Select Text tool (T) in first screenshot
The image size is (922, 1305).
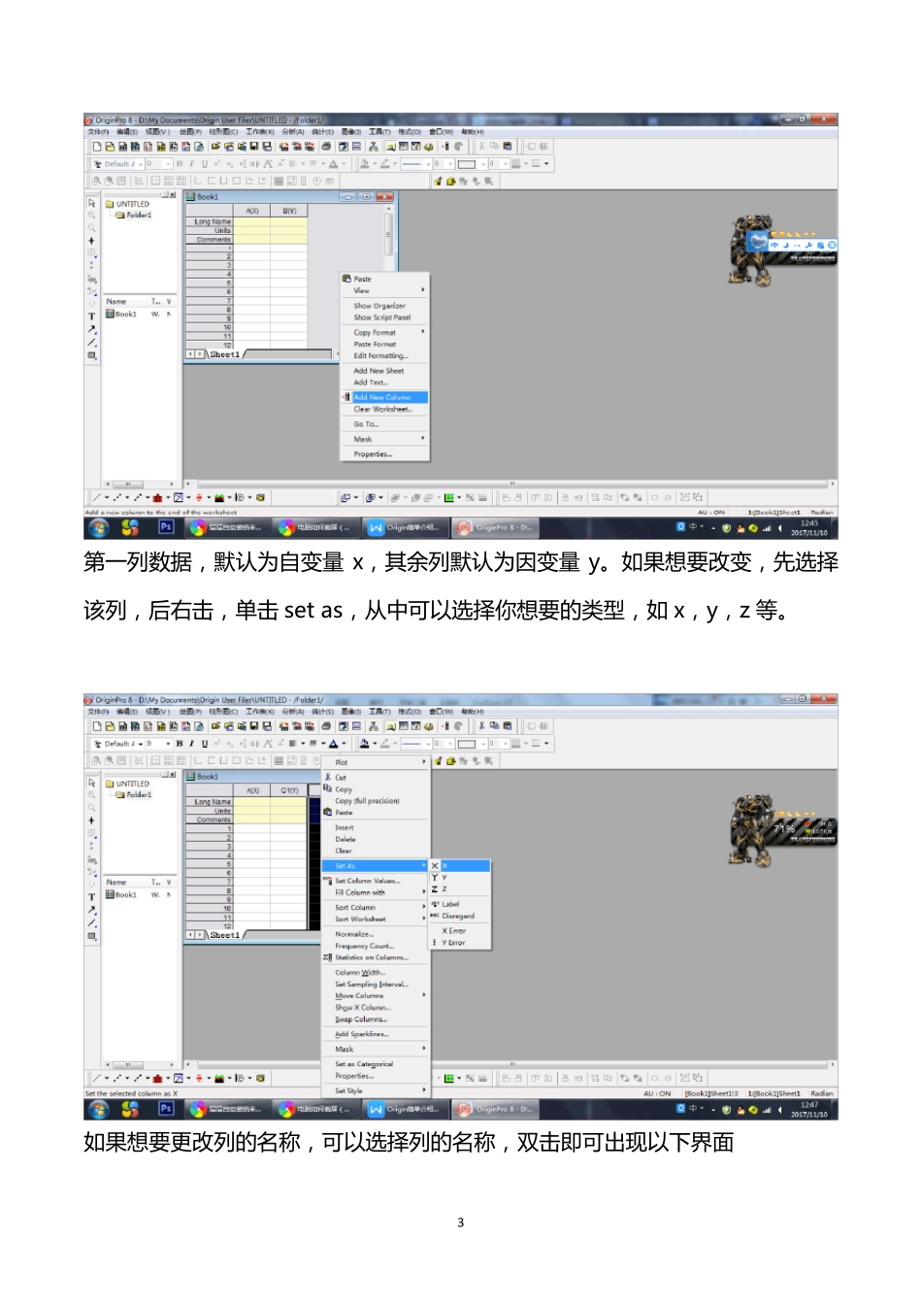click(x=92, y=317)
